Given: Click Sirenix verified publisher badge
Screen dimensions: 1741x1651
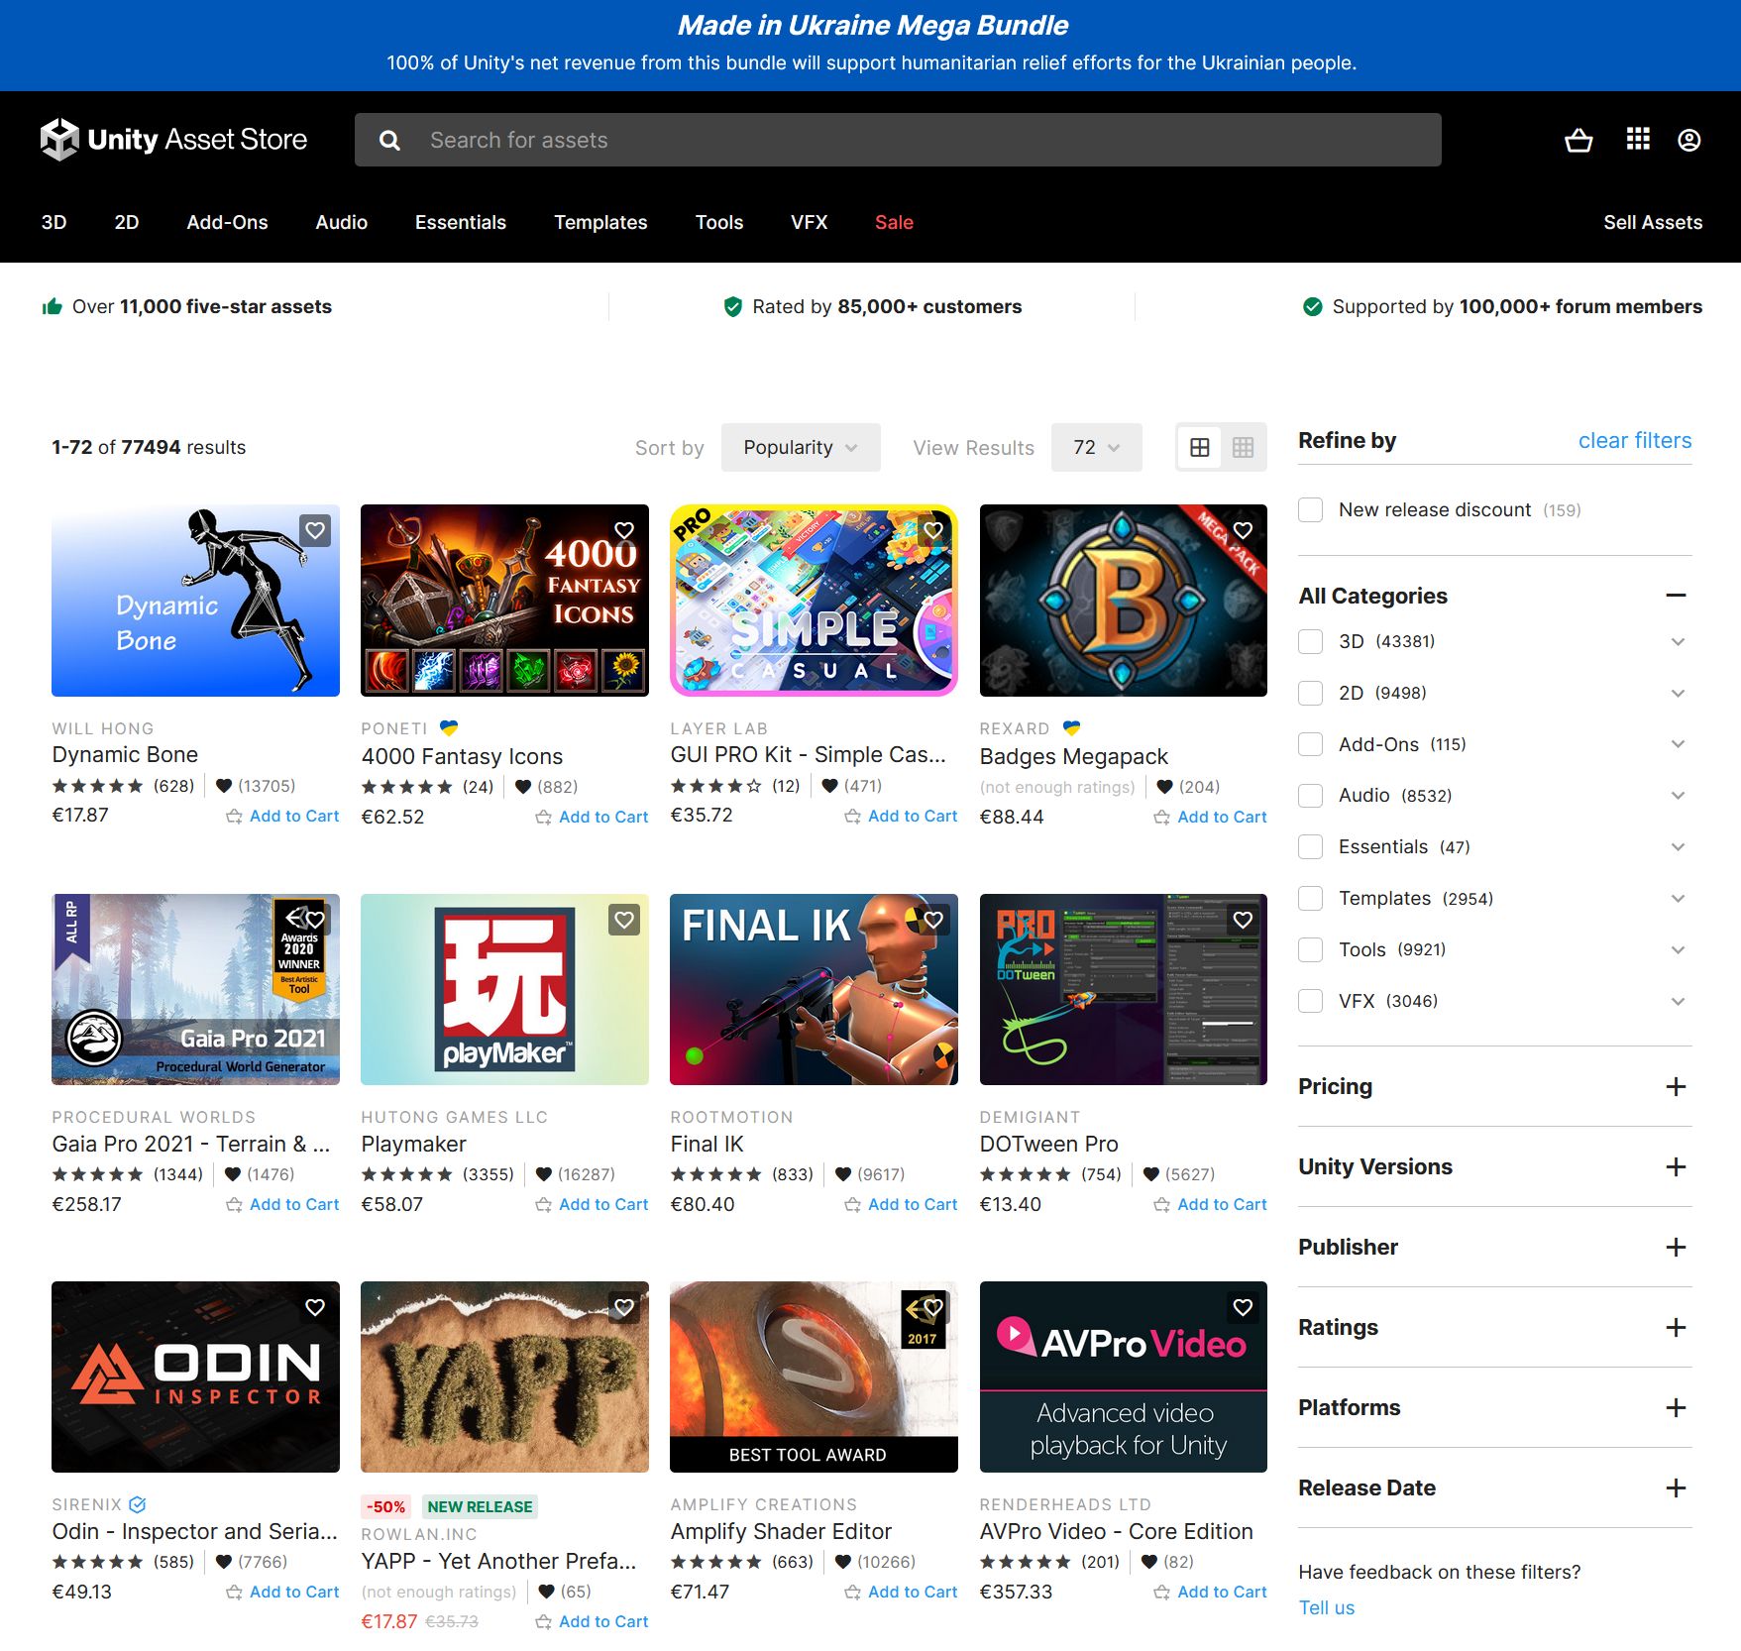Looking at the screenshot, I should click(x=138, y=1504).
